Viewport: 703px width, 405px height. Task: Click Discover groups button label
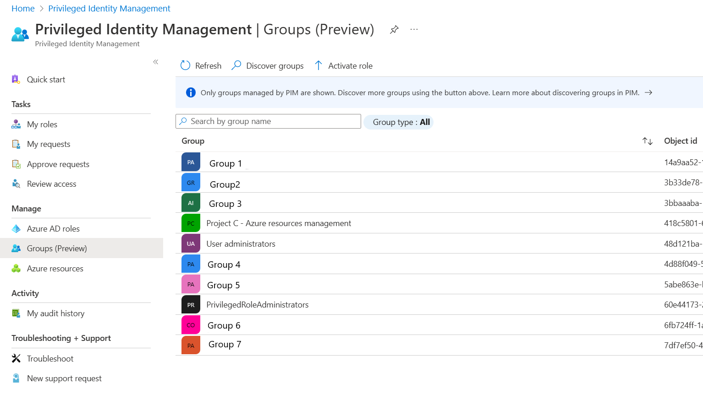(275, 66)
